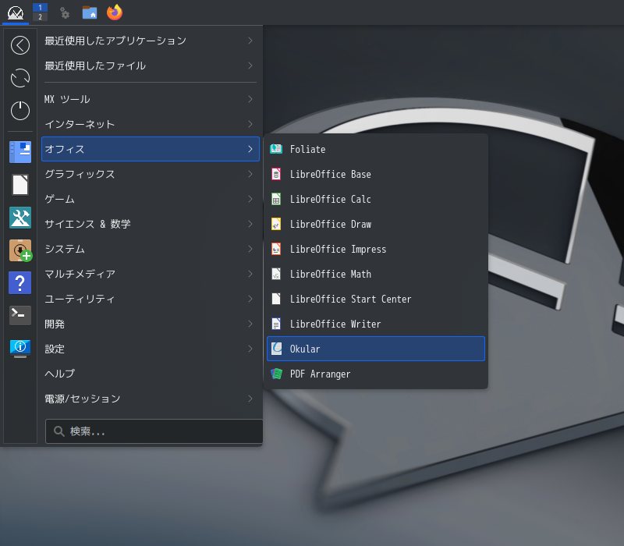
Task: Open the MX Linux application menu icon
Action: [16, 12]
